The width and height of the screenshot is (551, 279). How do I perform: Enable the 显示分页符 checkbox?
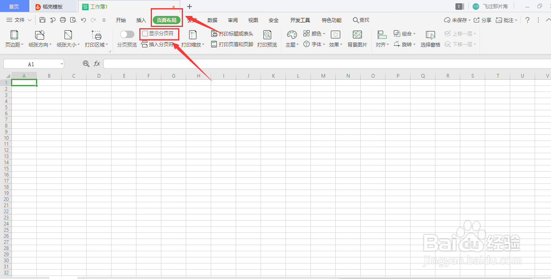(x=145, y=33)
